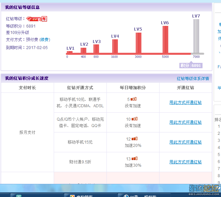Click the 没有加速 text under 10 points
This screenshot has height=197, width=221.
(x=133, y=126)
